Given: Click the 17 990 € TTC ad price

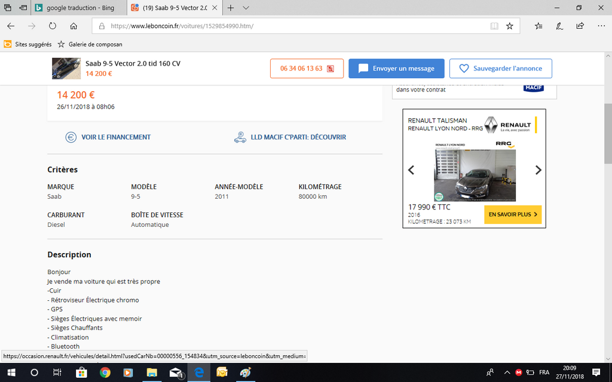Looking at the screenshot, I should point(429,207).
